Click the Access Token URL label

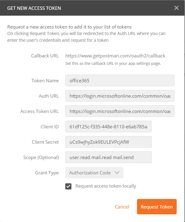point(39,111)
